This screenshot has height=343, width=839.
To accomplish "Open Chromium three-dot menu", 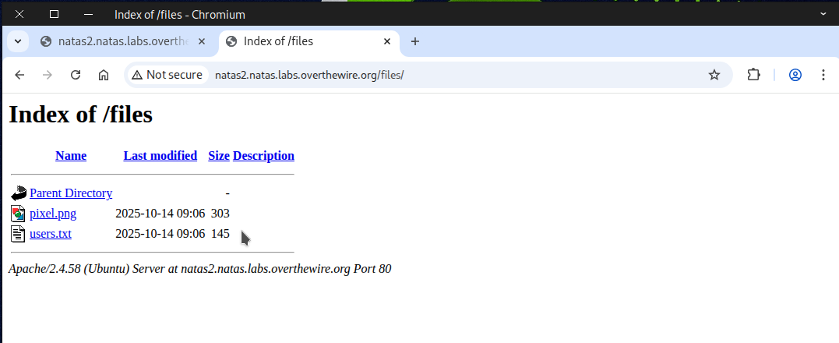I will tap(823, 75).
